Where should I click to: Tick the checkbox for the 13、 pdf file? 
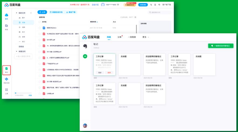point(39,46)
